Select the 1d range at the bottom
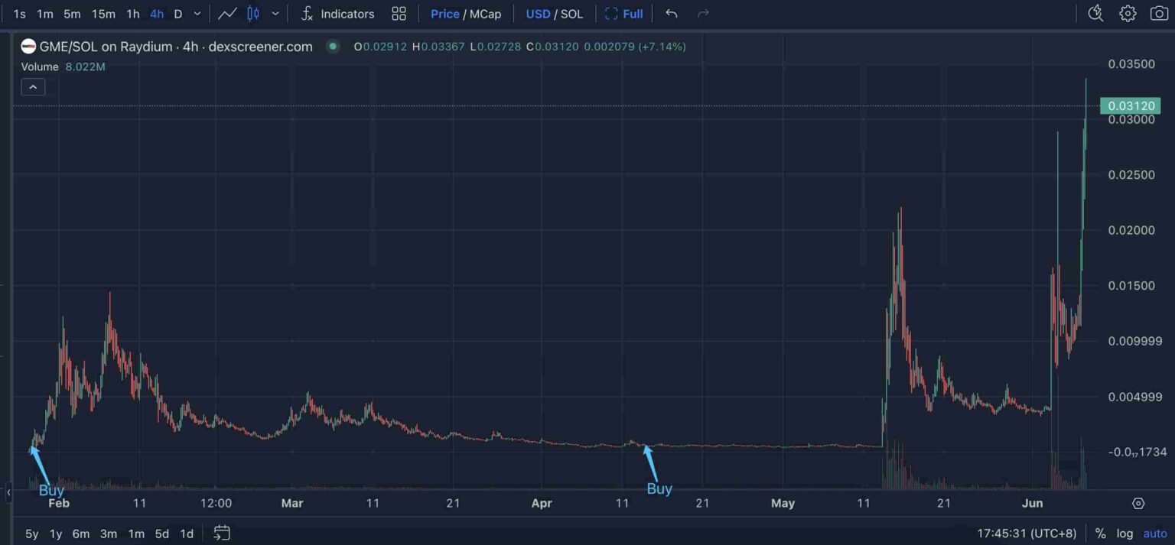This screenshot has height=545, width=1175. [x=186, y=534]
